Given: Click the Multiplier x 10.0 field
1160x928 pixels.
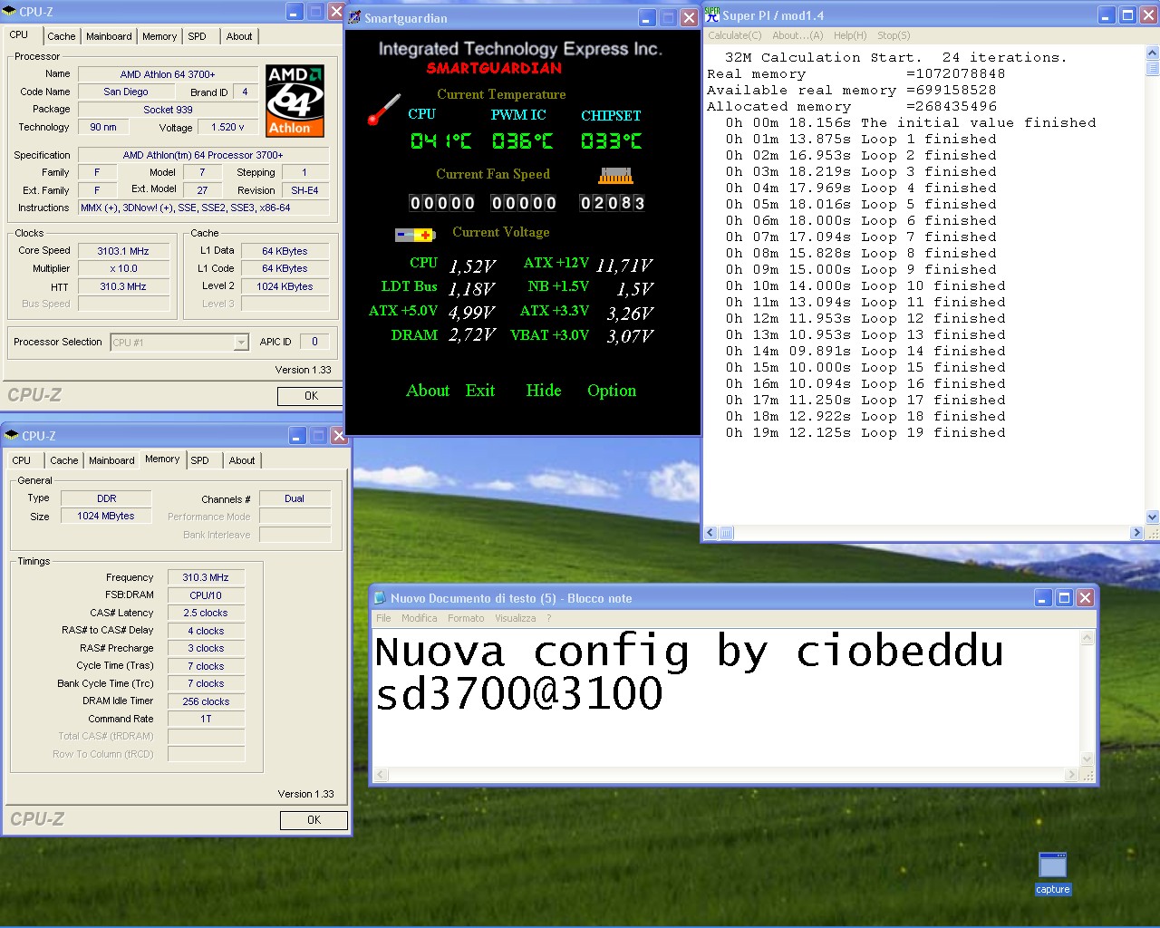Looking at the screenshot, I should point(123,268).
